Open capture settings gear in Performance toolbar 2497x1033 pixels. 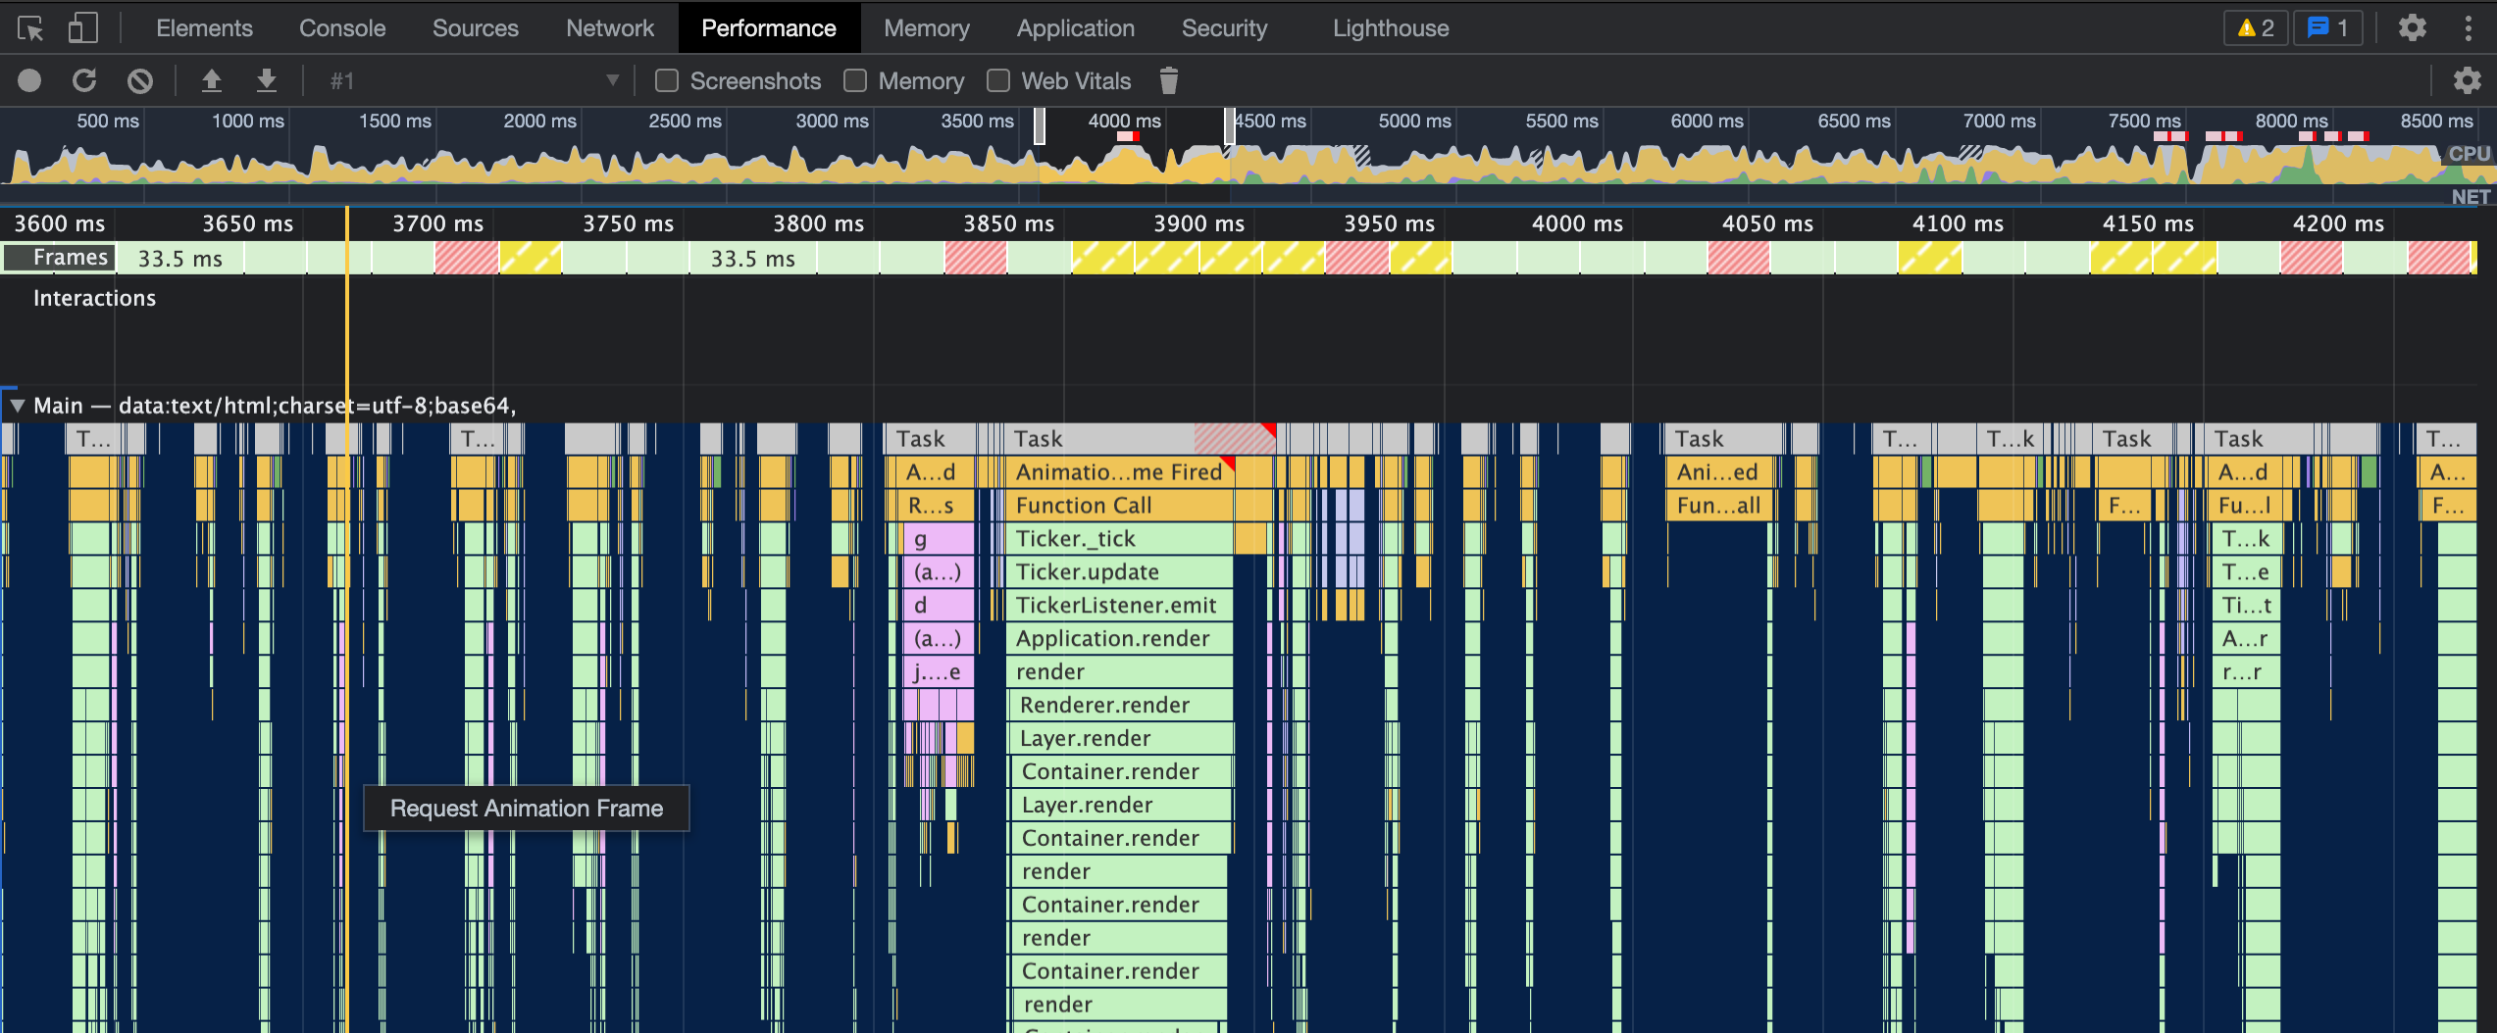click(2466, 80)
